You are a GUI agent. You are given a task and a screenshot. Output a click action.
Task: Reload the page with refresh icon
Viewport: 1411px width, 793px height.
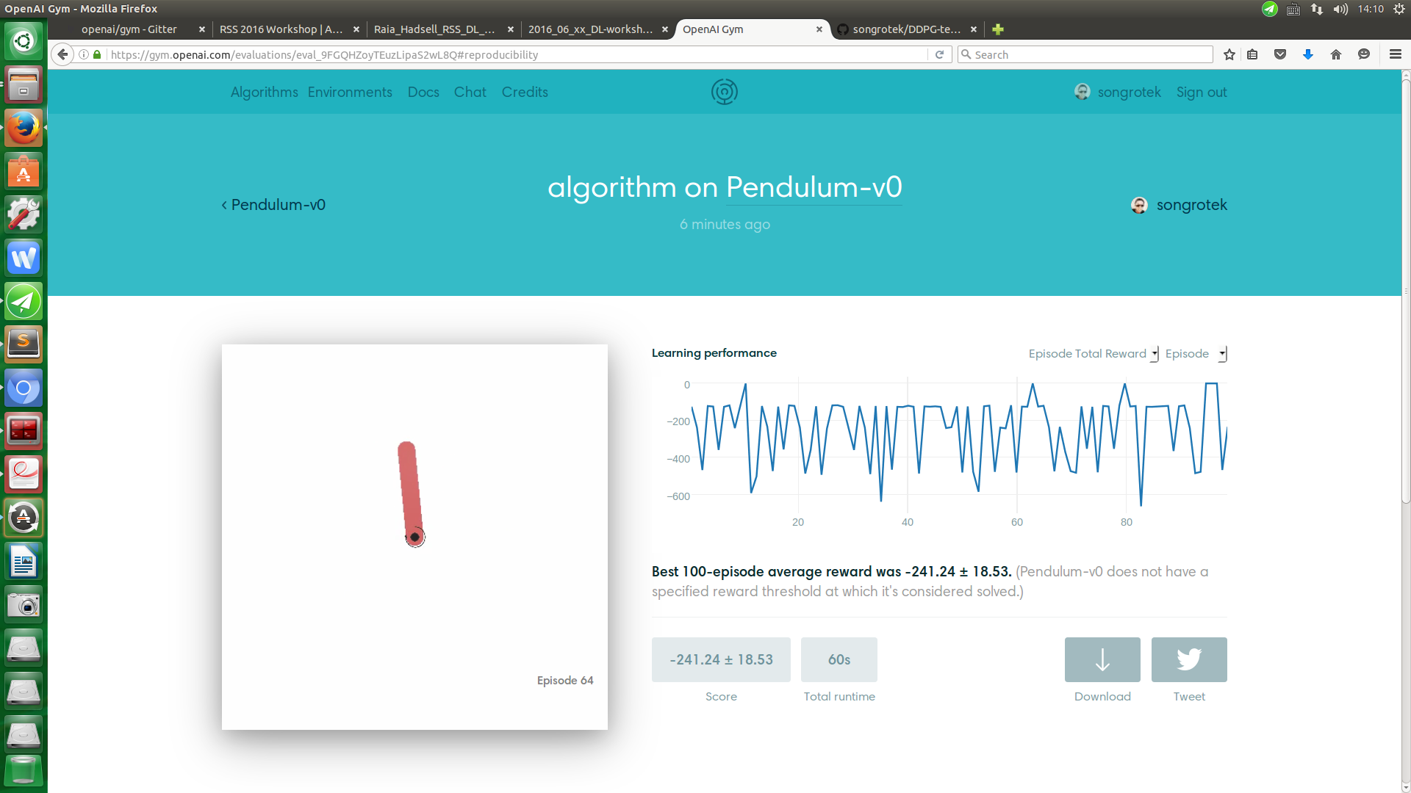coord(938,54)
